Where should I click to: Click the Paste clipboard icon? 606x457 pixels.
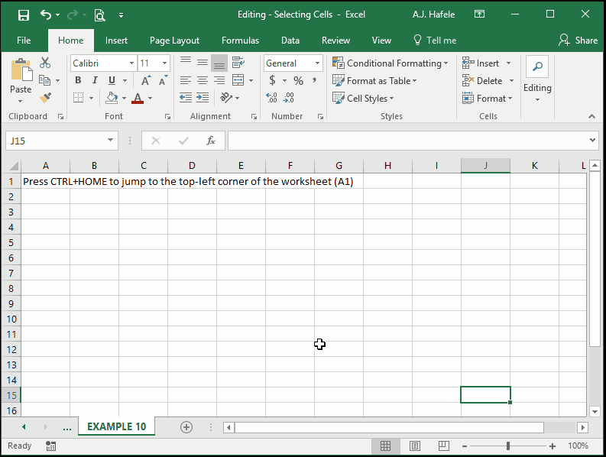pyautogui.click(x=21, y=70)
